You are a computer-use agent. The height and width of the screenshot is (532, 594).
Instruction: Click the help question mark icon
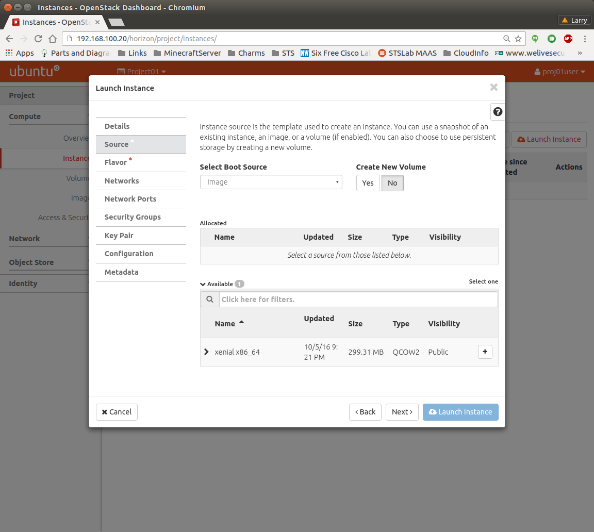[x=498, y=112]
